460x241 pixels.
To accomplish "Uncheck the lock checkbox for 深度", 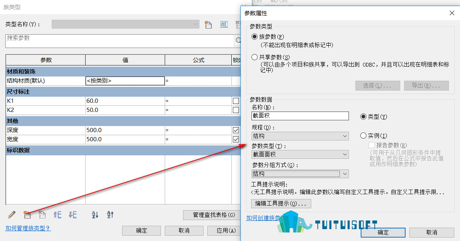I will click(236, 130).
